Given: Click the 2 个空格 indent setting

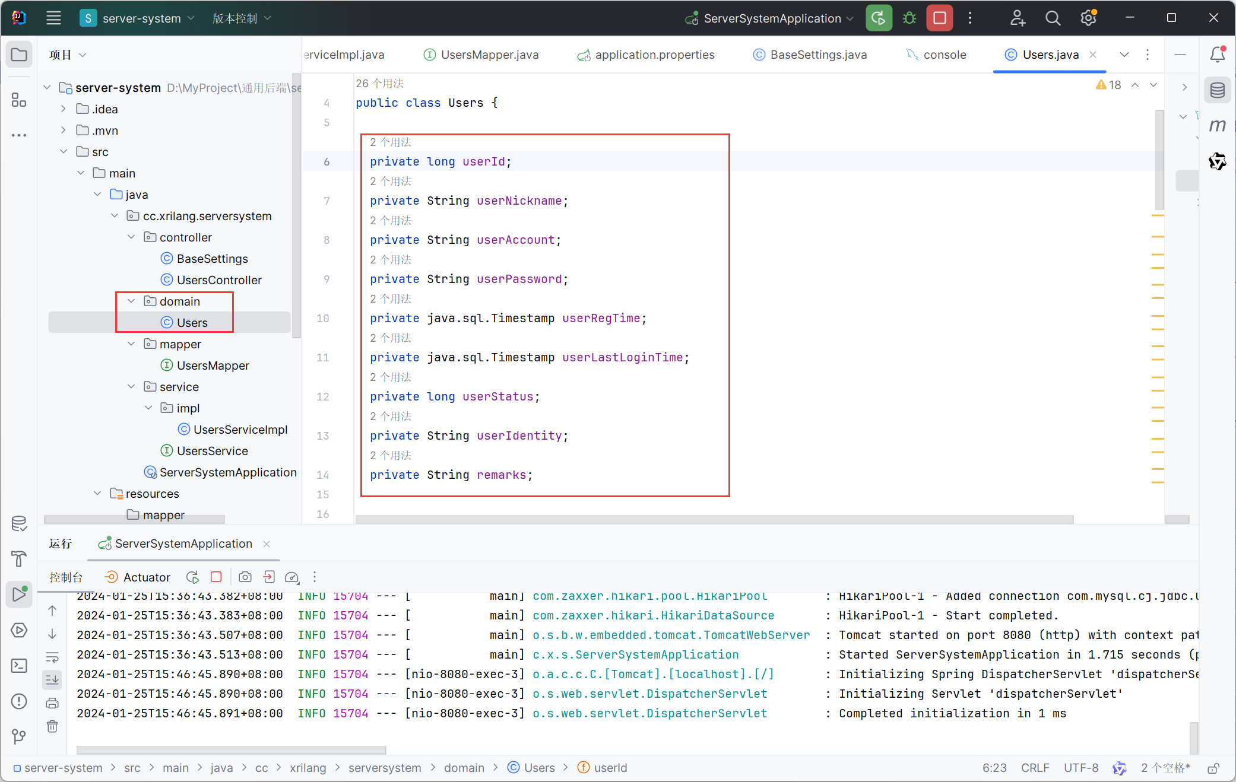Looking at the screenshot, I should pyautogui.click(x=1166, y=768).
